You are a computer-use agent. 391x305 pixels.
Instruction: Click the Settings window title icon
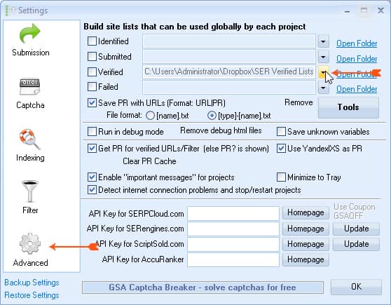[11, 11]
